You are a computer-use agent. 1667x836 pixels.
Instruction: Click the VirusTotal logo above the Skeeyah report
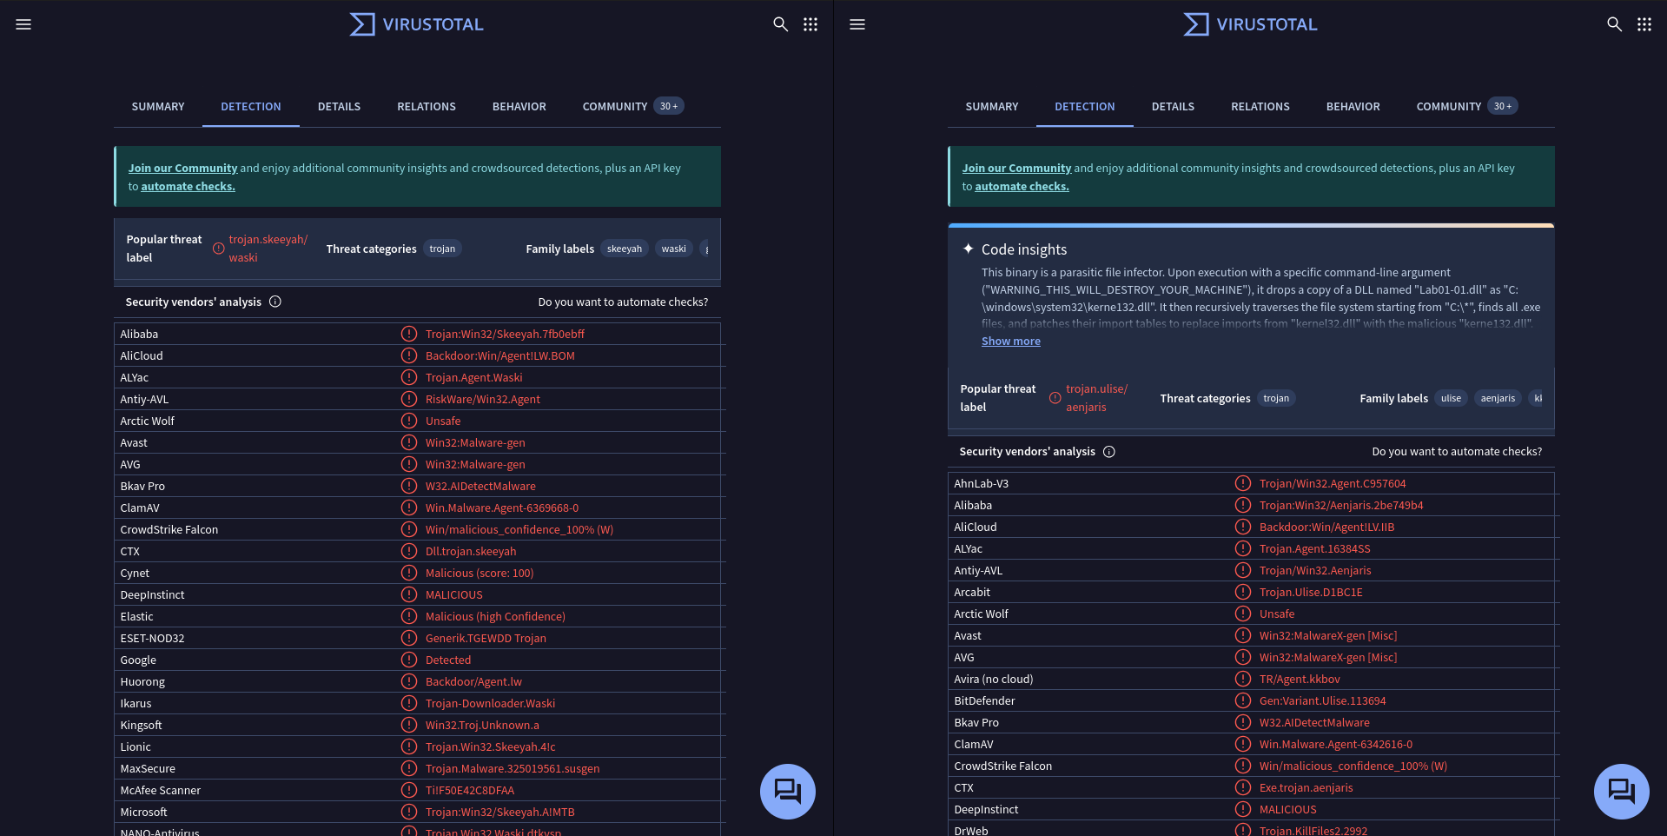[x=417, y=24]
